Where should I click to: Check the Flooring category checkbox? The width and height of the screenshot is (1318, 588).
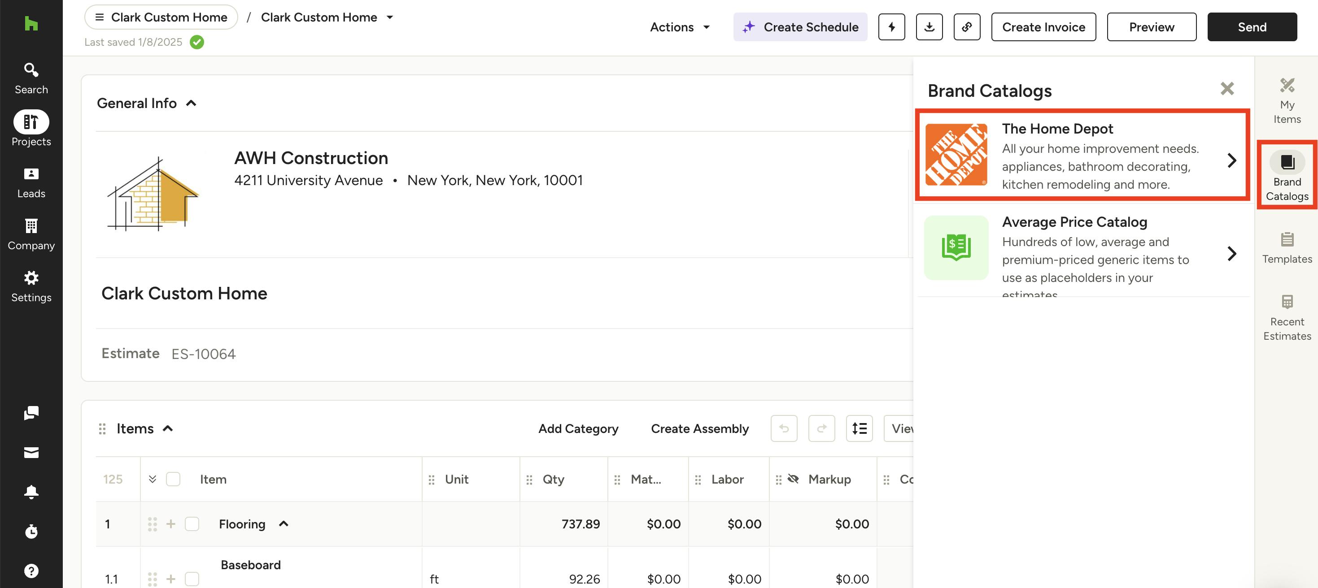(x=192, y=523)
